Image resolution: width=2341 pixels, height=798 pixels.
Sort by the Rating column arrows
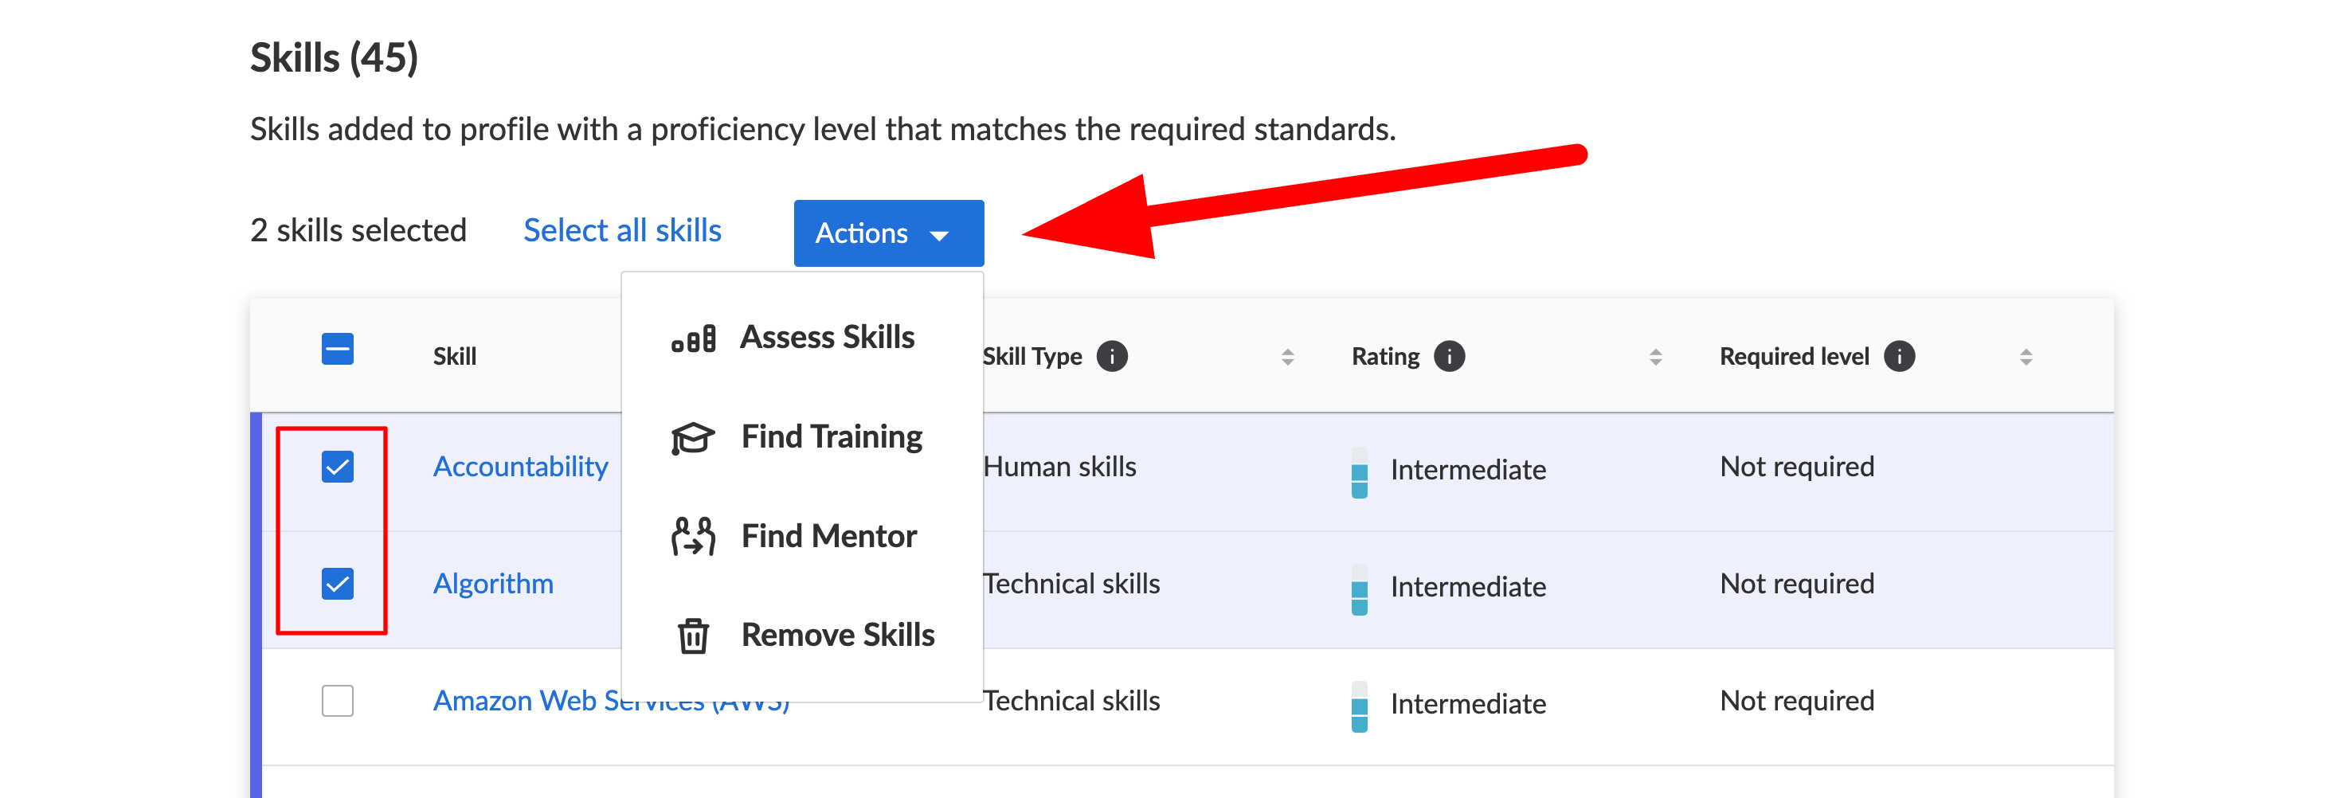[1655, 358]
